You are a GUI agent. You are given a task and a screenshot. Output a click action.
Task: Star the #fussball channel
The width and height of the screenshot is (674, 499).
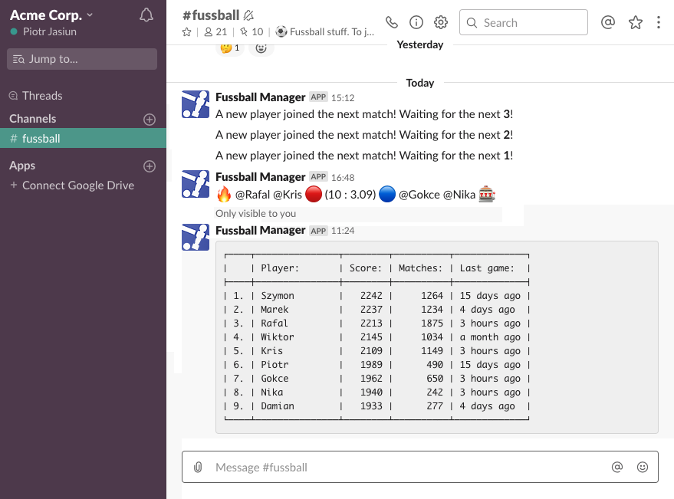tap(186, 31)
